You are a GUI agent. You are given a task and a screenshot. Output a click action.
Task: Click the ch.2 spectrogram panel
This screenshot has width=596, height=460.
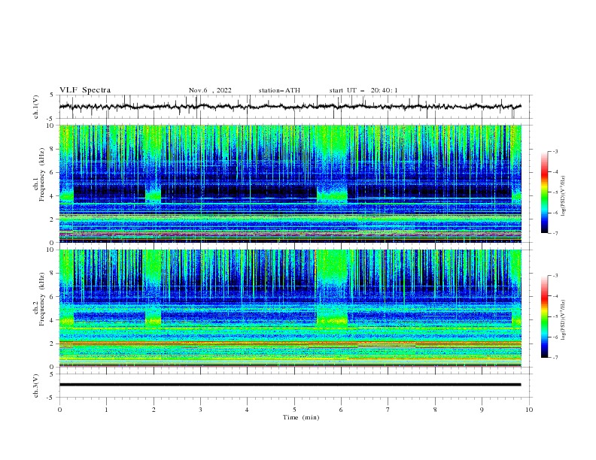(x=290, y=308)
